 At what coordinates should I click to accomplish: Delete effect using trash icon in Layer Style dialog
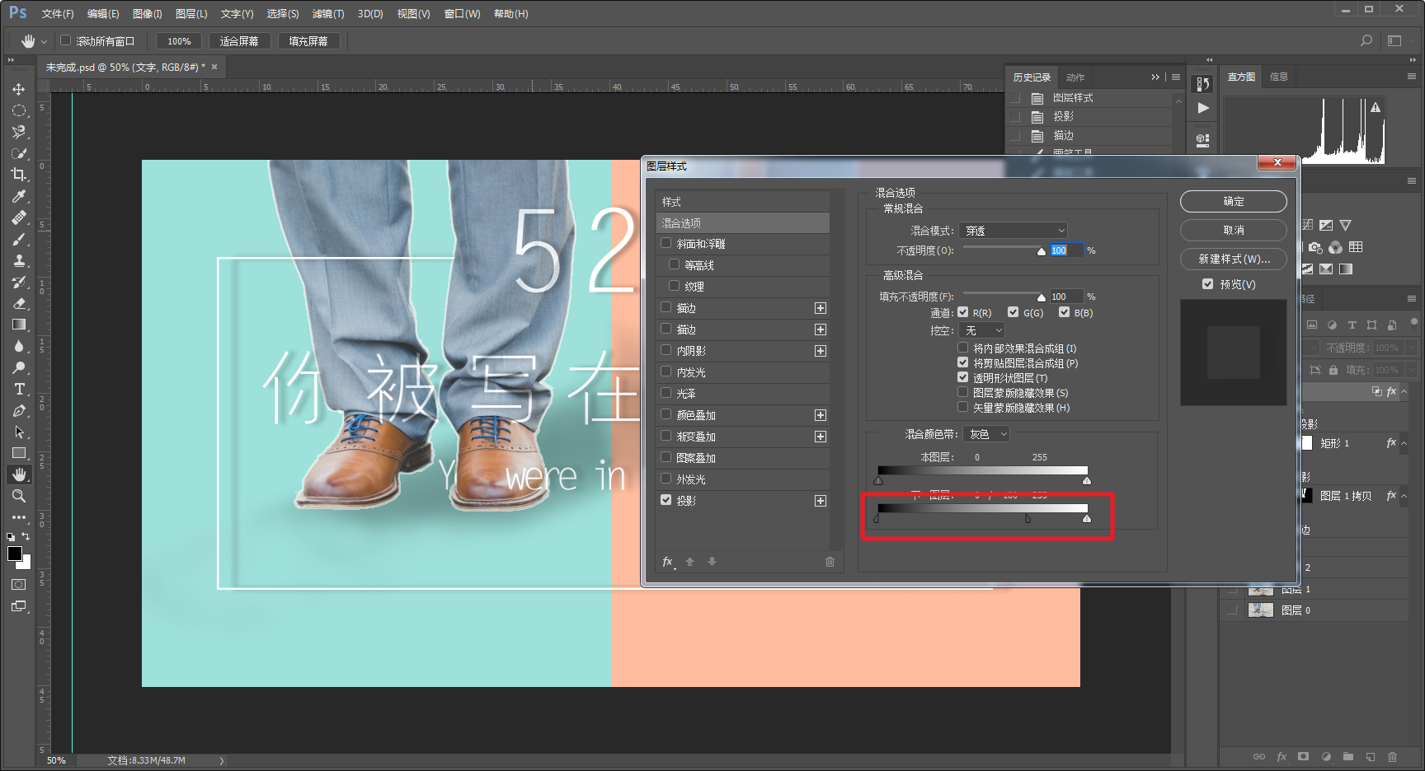pyautogui.click(x=830, y=562)
